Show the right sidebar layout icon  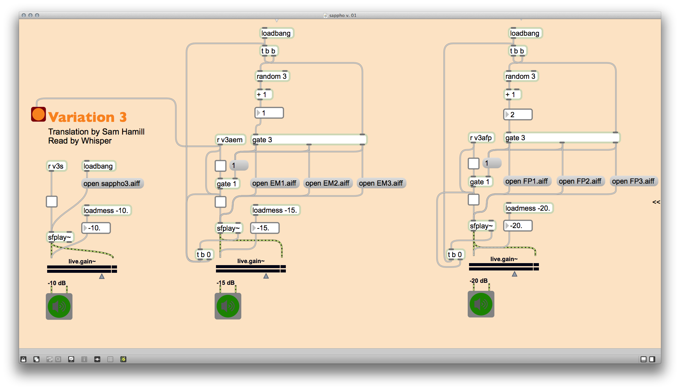click(x=652, y=359)
